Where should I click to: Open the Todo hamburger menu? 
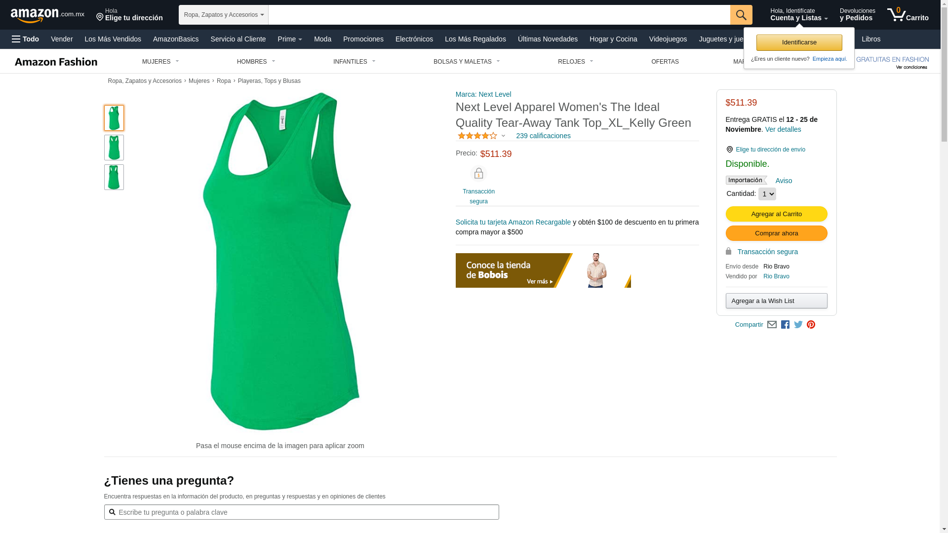tap(26, 39)
